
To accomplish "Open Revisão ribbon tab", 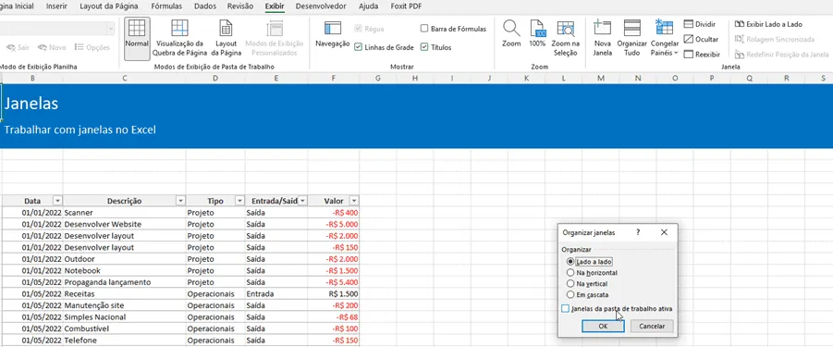I will click(240, 6).
